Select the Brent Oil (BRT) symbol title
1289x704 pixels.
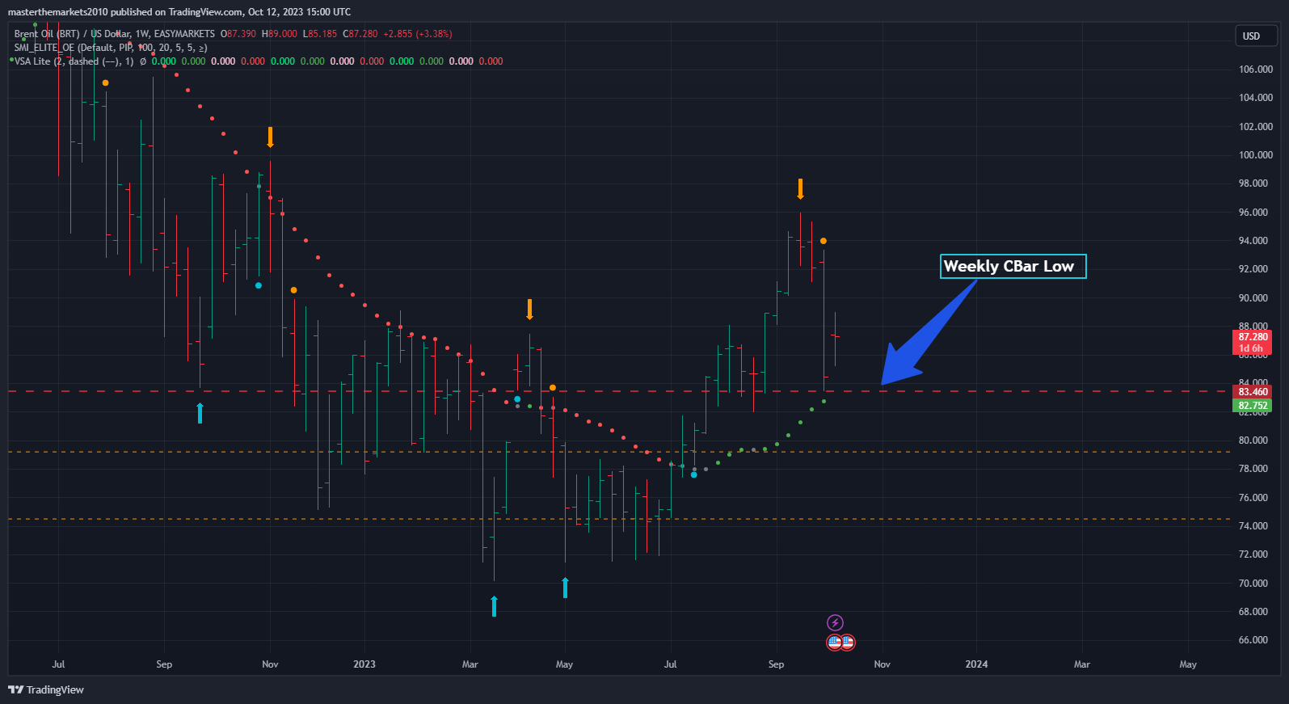(114, 34)
